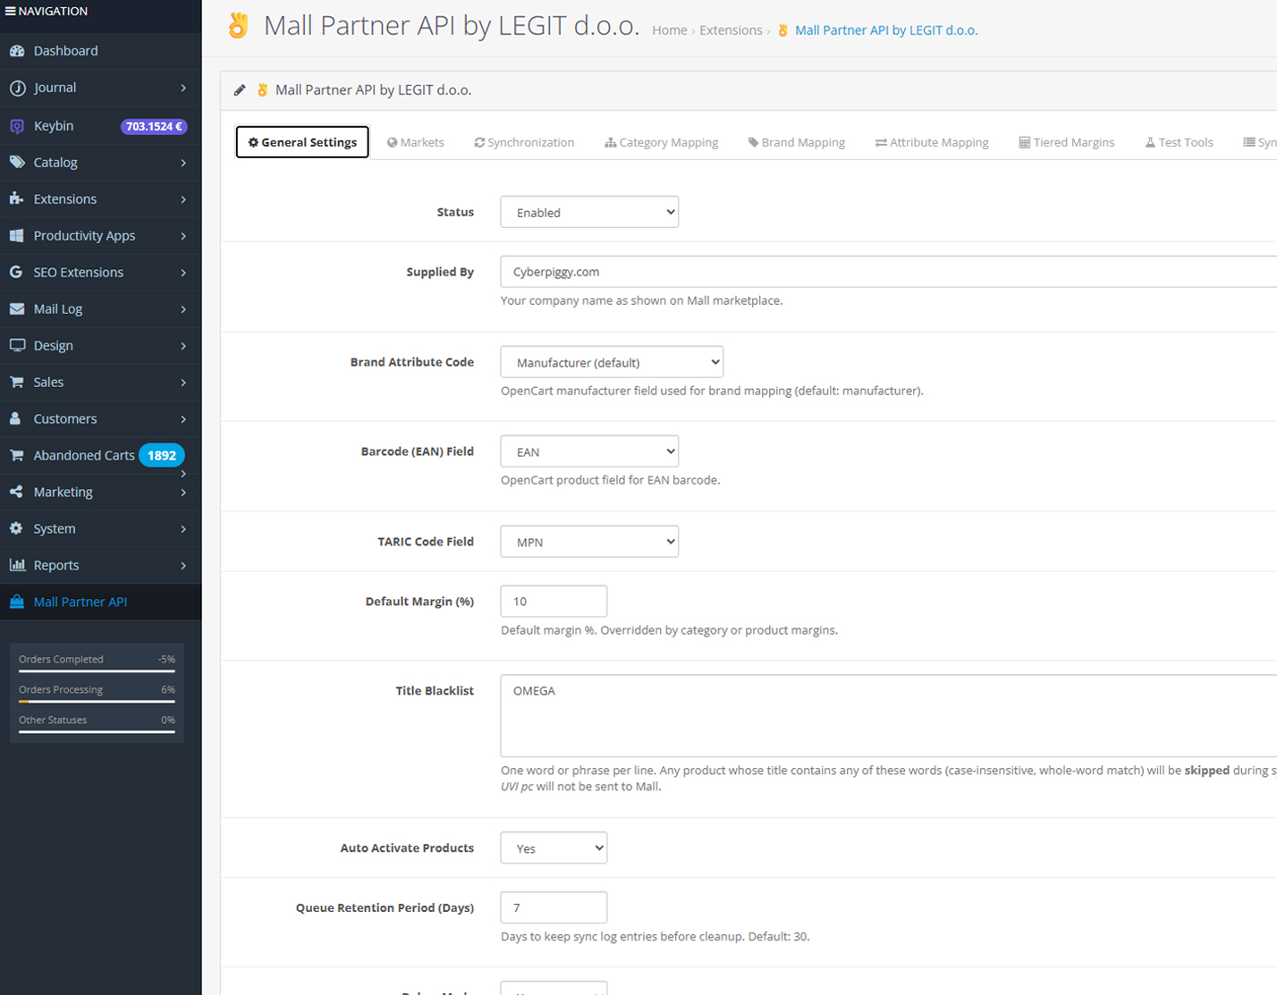Expand the Design submenu chevron

point(183,346)
